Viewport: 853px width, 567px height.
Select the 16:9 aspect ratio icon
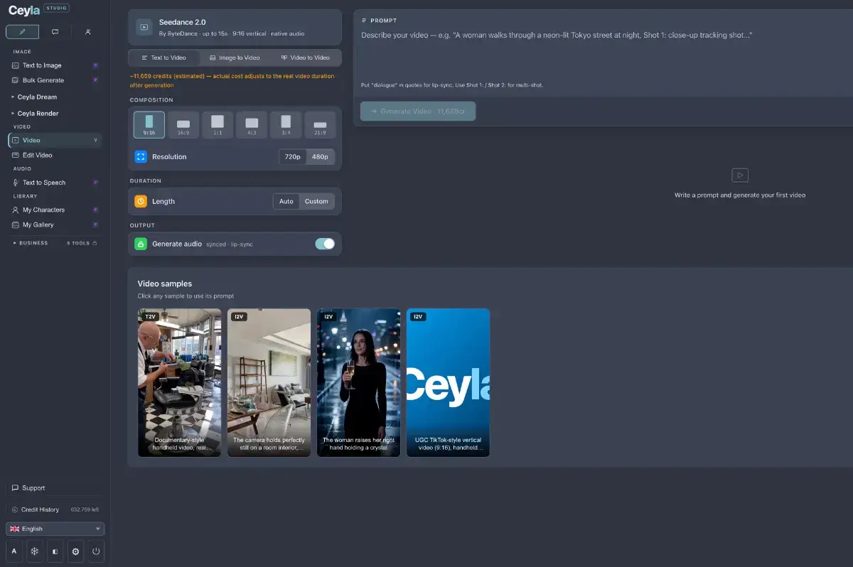tap(183, 124)
